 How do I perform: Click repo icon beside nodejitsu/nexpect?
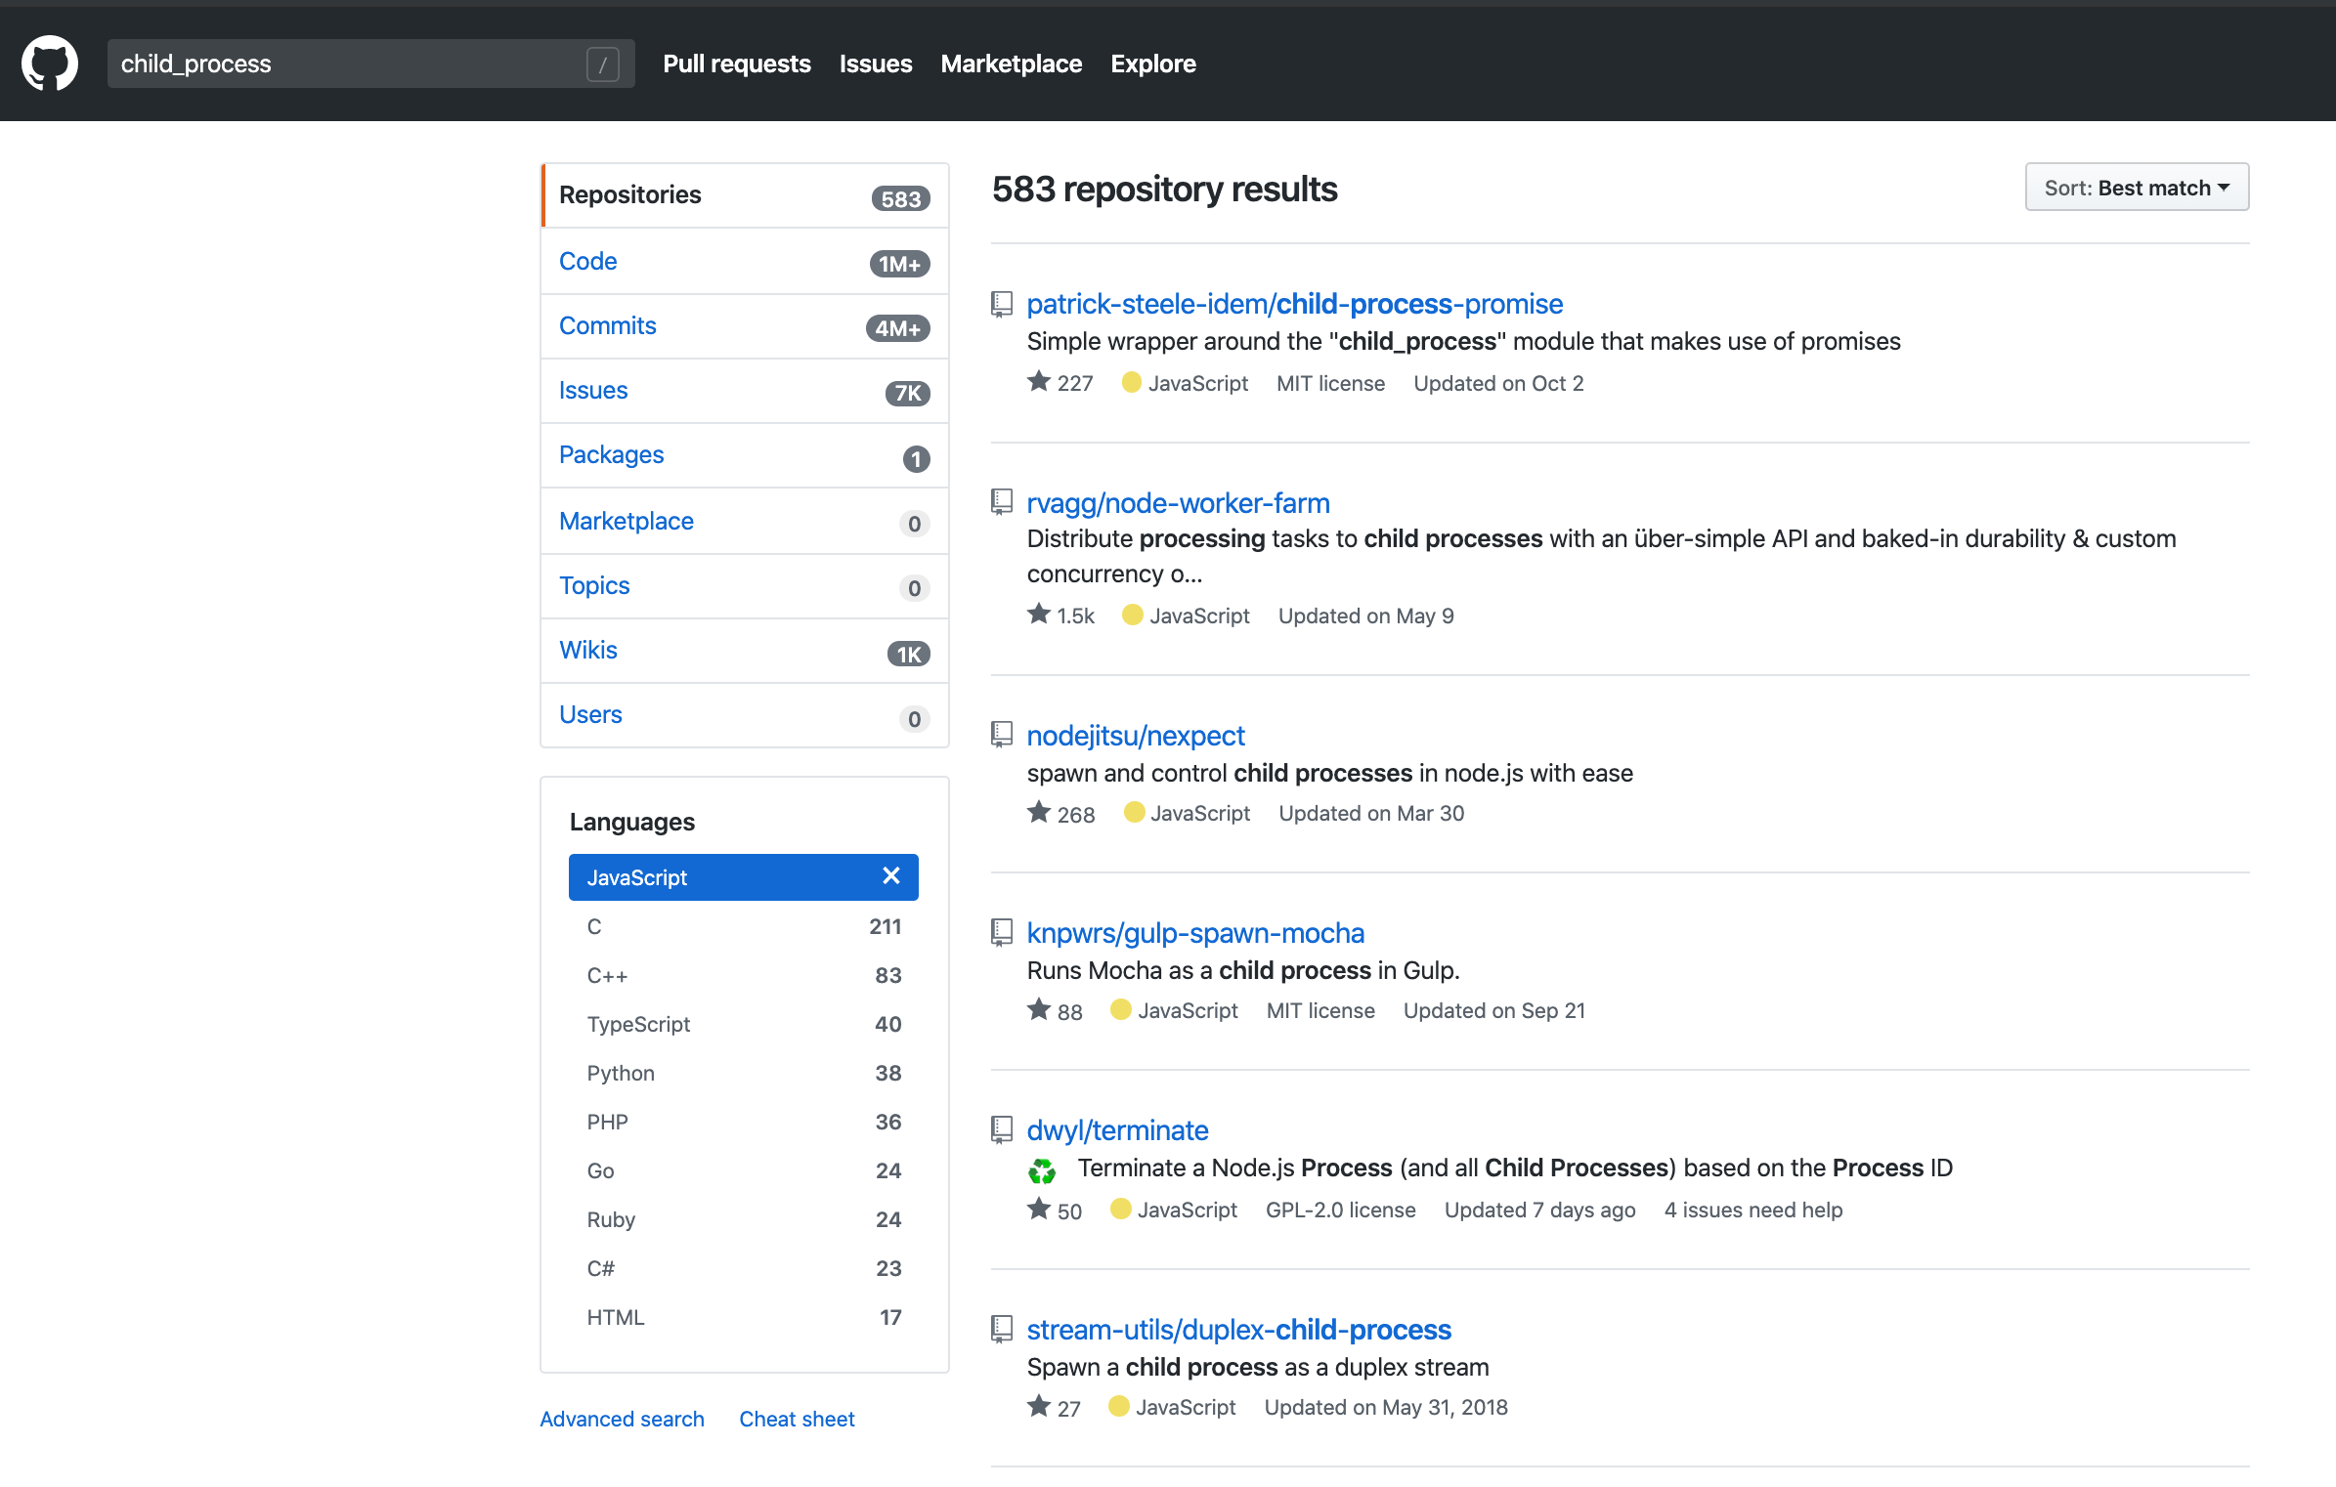pyautogui.click(x=1002, y=735)
